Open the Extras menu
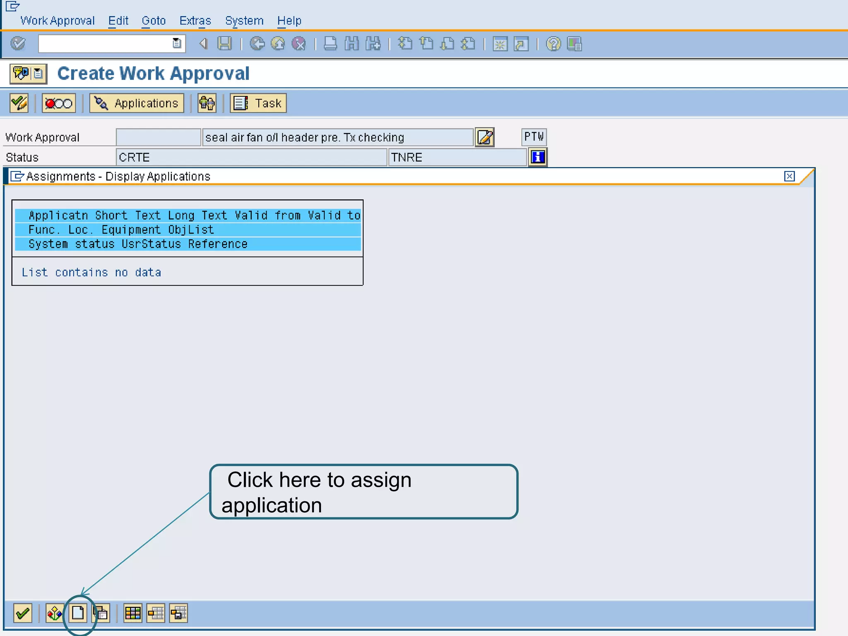The height and width of the screenshot is (636, 848). (x=195, y=20)
